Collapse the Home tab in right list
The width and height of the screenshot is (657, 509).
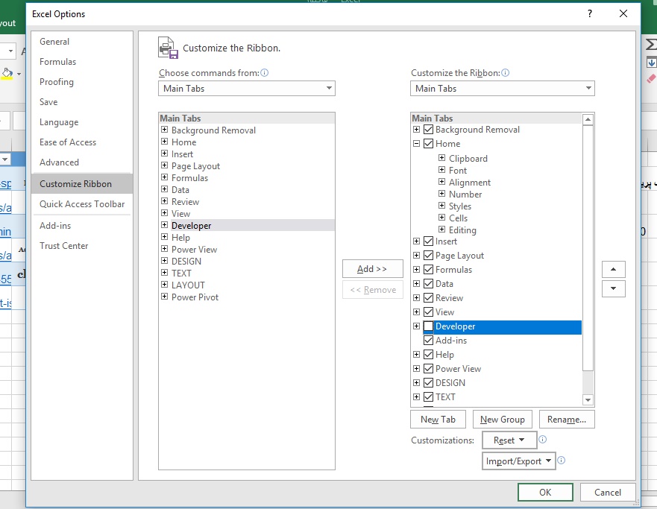[416, 144]
